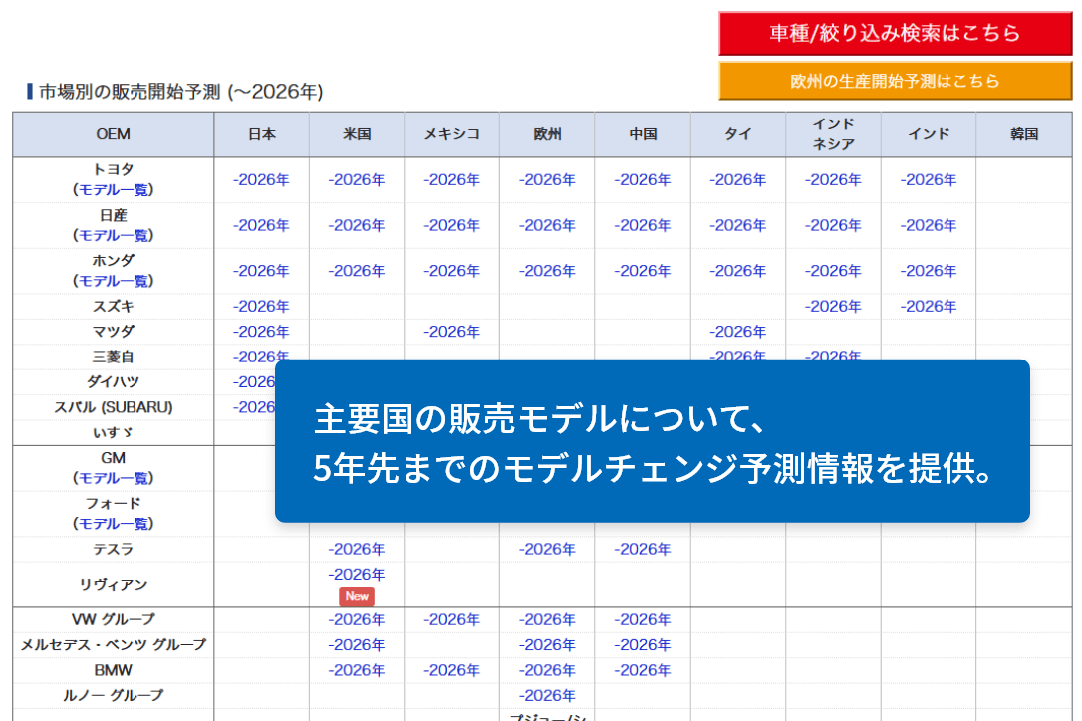1082x721 pixels.
Task: Open VW グループ's -2026年 link under 米国
Action: [x=356, y=620]
